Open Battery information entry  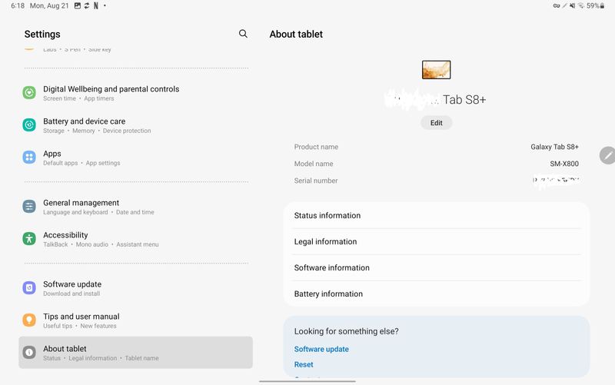[436, 294]
